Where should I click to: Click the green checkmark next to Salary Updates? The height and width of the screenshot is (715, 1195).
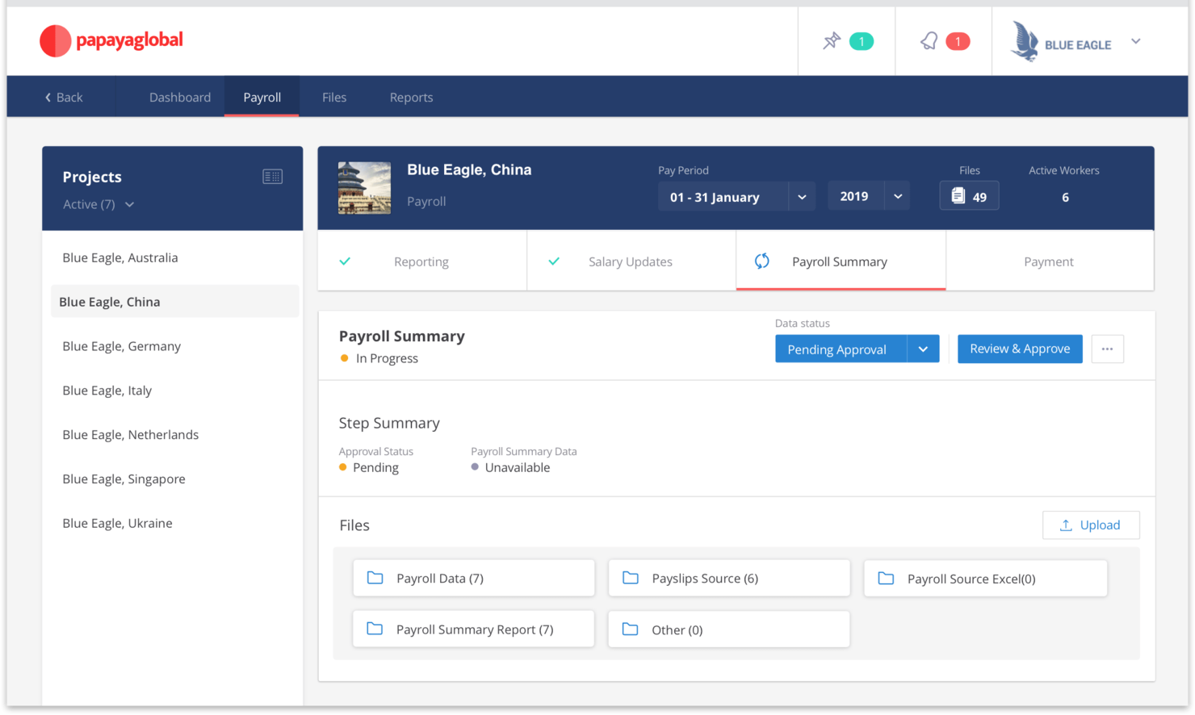pyautogui.click(x=554, y=261)
